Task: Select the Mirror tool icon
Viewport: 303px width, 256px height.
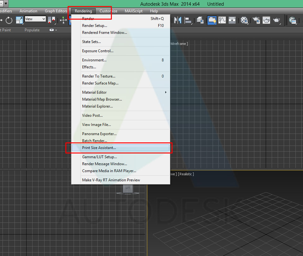Action: [178, 20]
